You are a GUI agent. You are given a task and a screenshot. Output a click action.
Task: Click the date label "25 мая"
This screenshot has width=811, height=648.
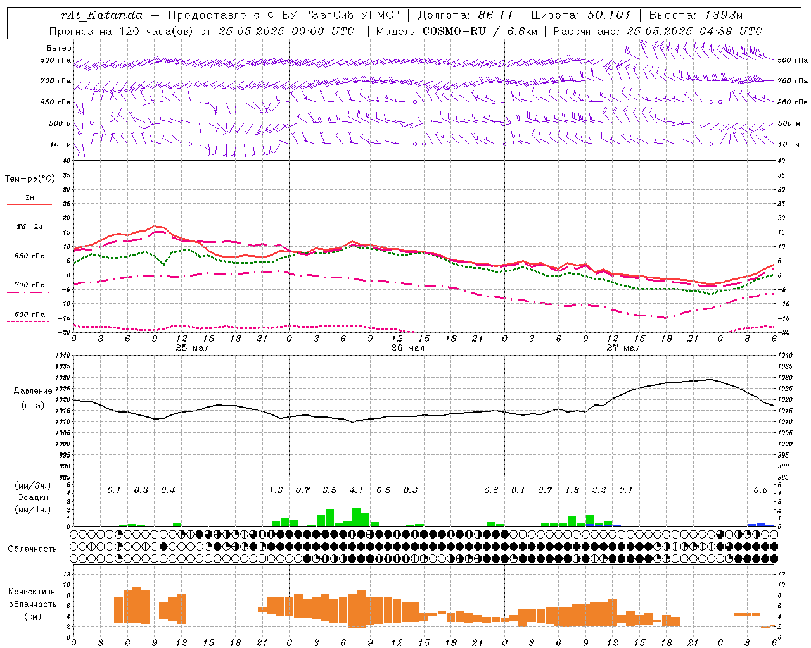[x=193, y=348]
